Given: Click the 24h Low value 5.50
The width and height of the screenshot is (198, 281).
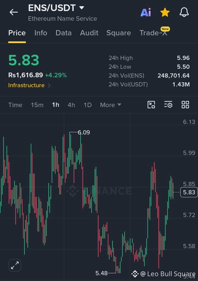Looking at the screenshot, I should point(183,67).
